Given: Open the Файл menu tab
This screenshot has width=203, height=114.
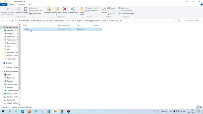Looking at the screenshot, I should 3,4.
